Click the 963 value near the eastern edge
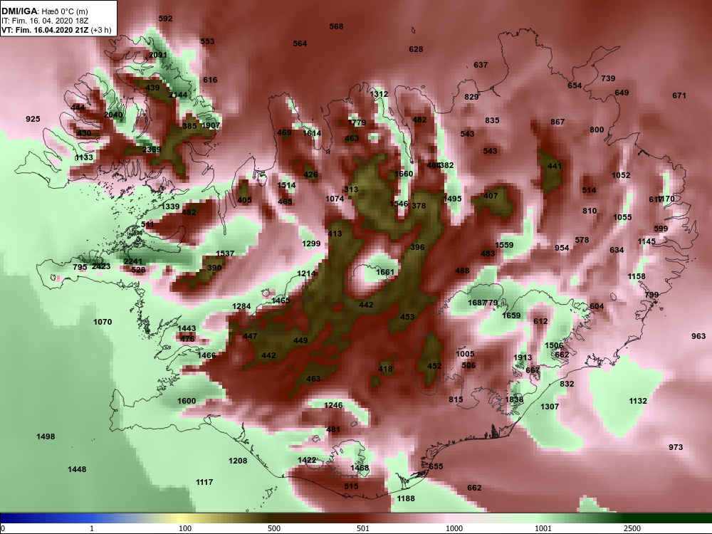Image resolution: width=712 pixels, height=534 pixels. click(698, 336)
